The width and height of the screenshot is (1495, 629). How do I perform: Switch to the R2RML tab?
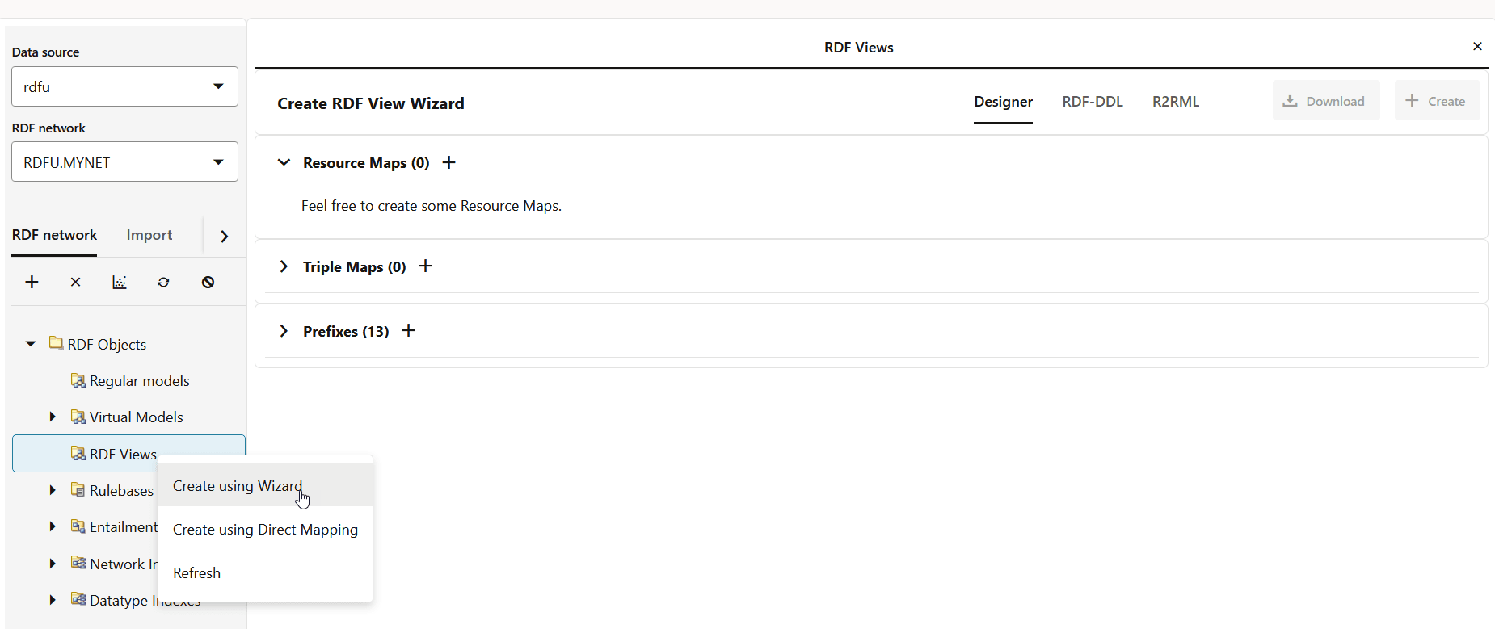(x=1175, y=102)
